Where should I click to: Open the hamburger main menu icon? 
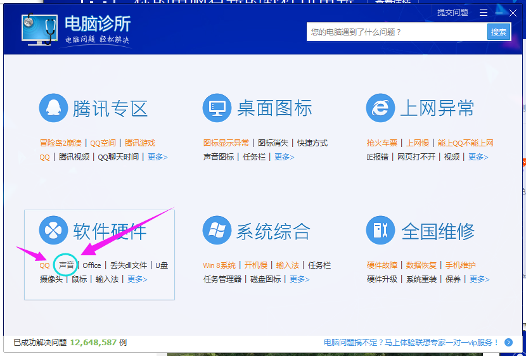(484, 13)
